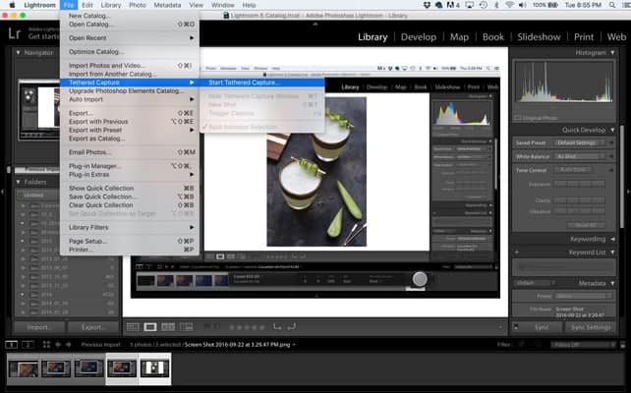Open the Saved Preset dropdown
This screenshot has width=631, height=393.
580,142
